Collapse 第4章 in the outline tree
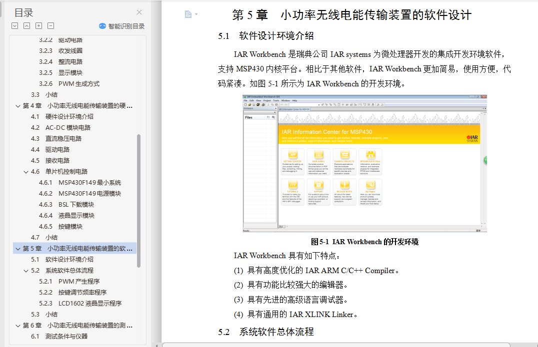Viewport: 538px width, 347px height. click(x=18, y=106)
